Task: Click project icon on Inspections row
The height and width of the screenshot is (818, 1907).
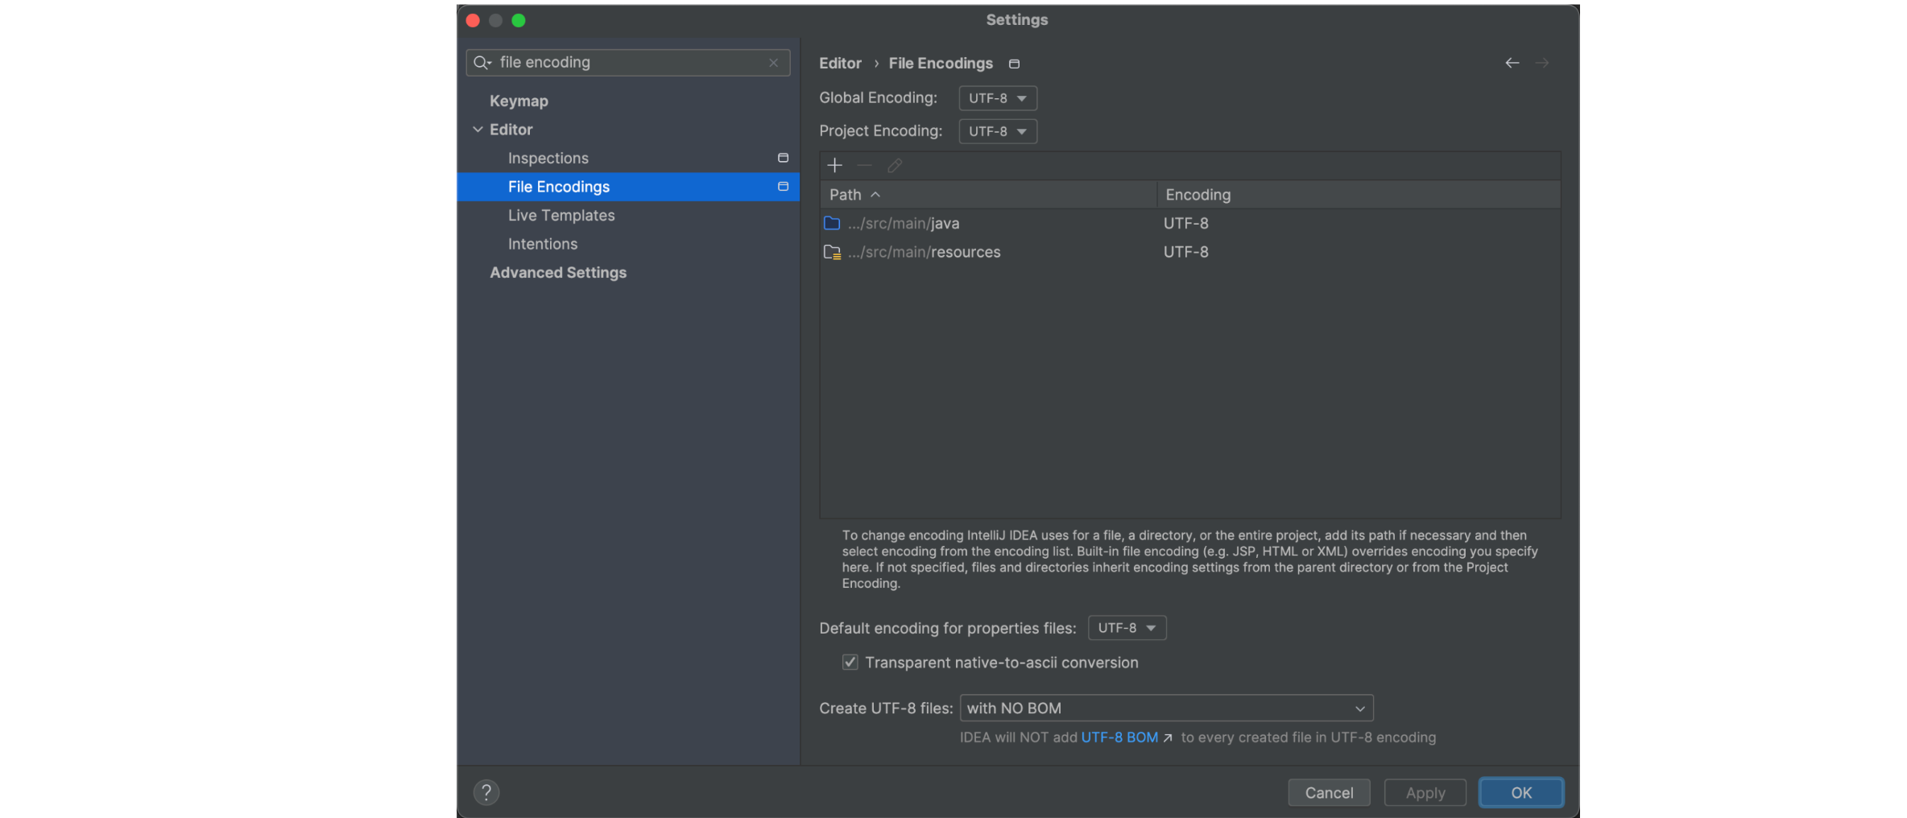Action: pyautogui.click(x=782, y=158)
